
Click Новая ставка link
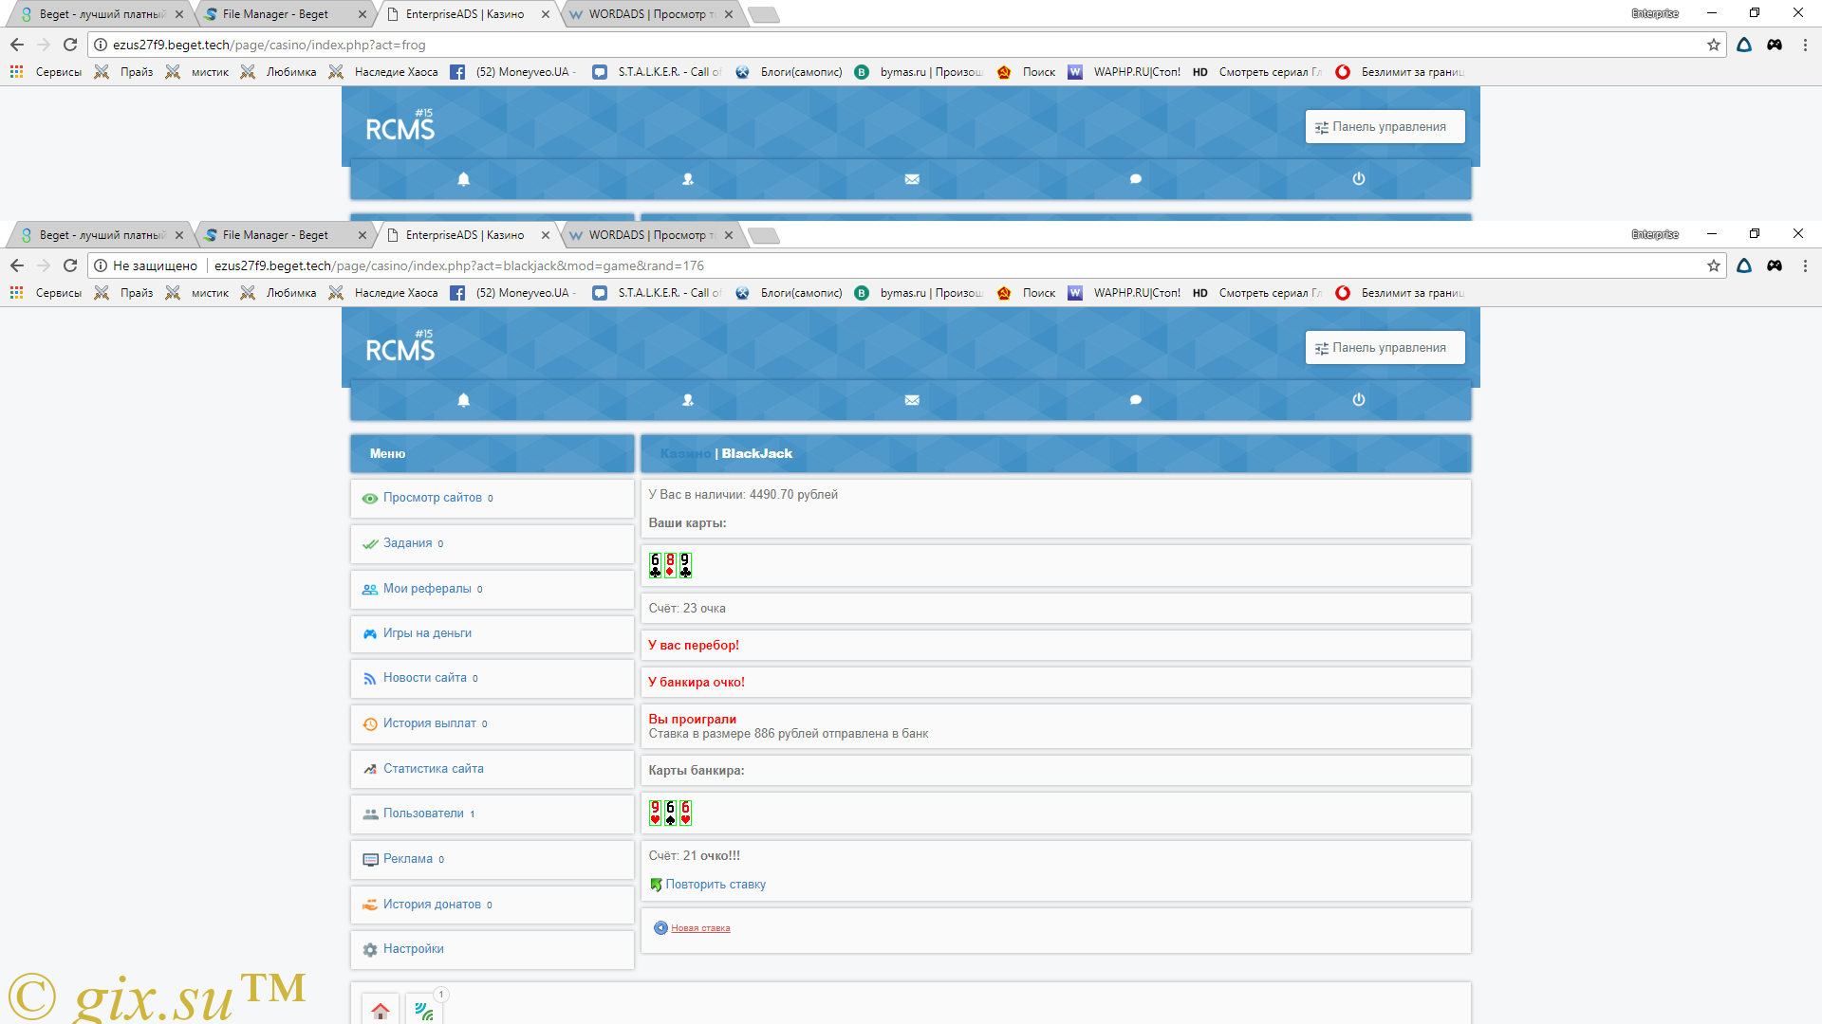click(x=700, y=928)
